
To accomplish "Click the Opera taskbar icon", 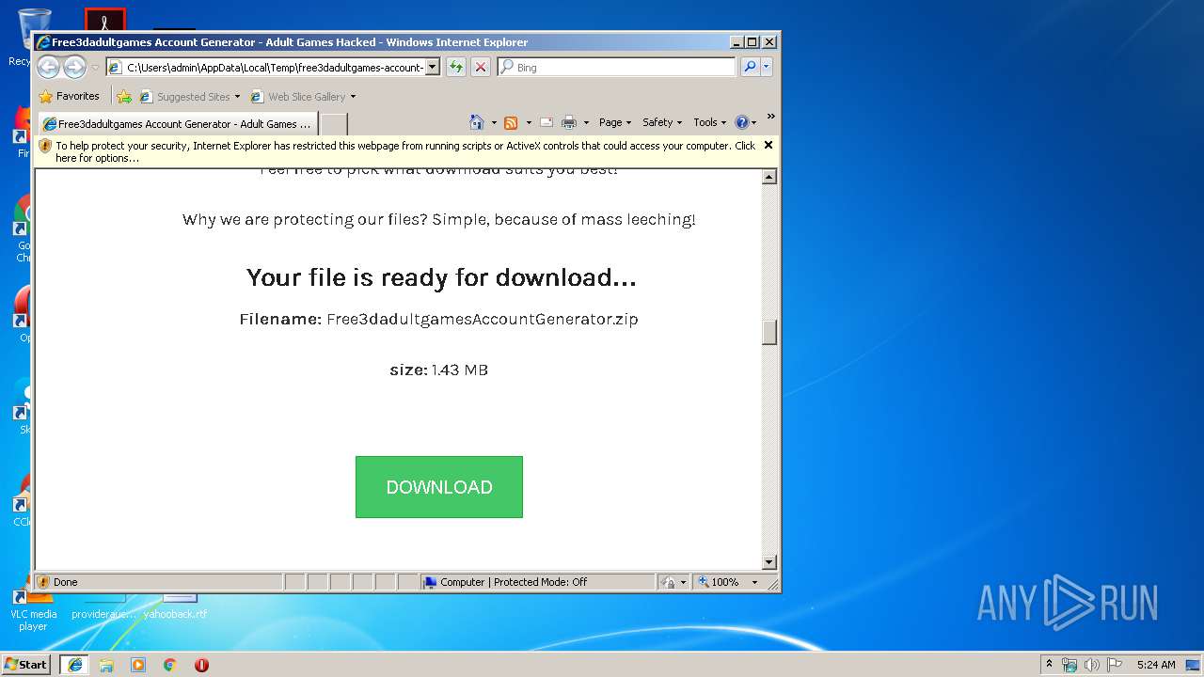I will click(x=201, y=664).
